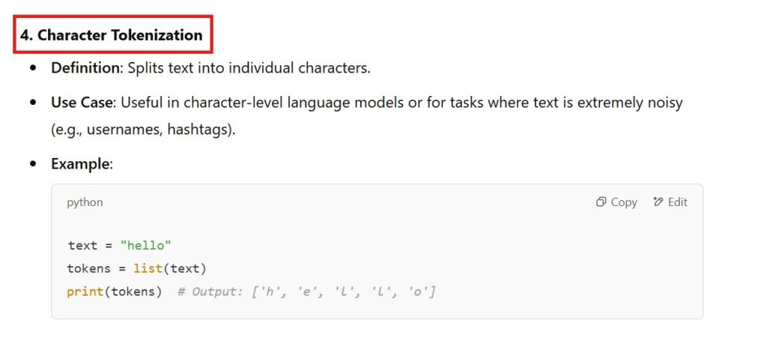The height and width of the screenshot is (359, 767).
Task: Click the "4. Character Tokenization" heading
Action: (112, 35)
